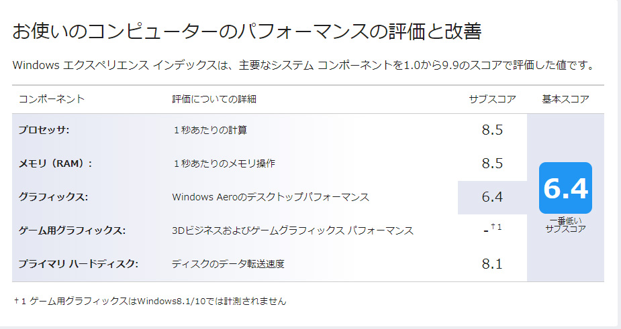Click the 基本スコア column header

point(565,99)
